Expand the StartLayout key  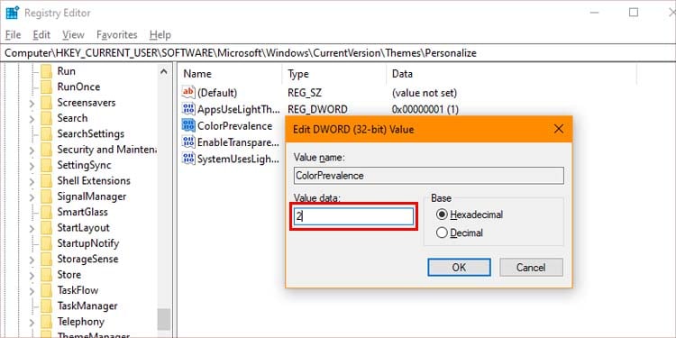click(x=32, y=228)
